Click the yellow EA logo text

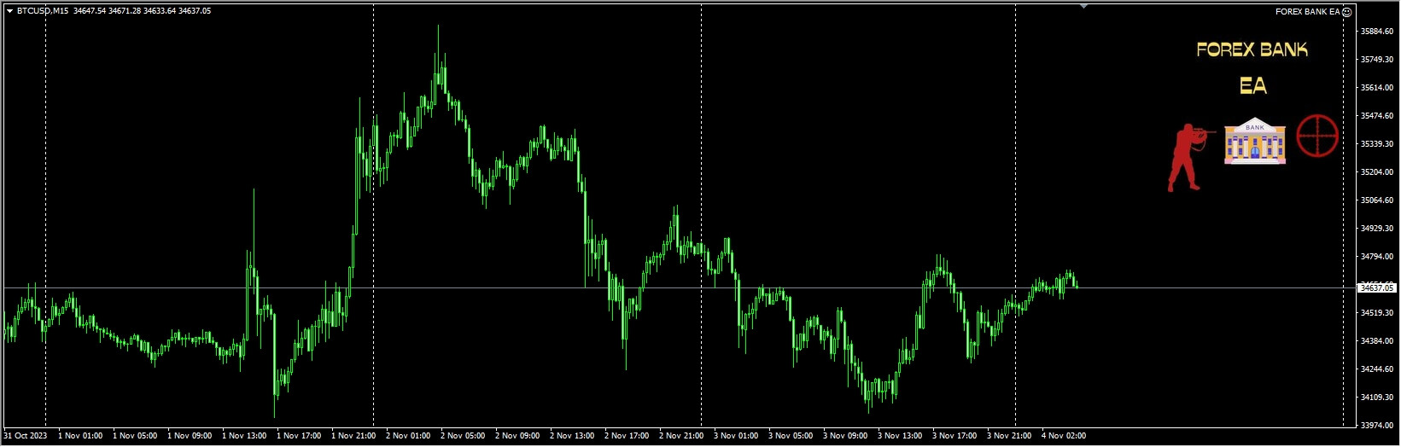coord(1253,85)
